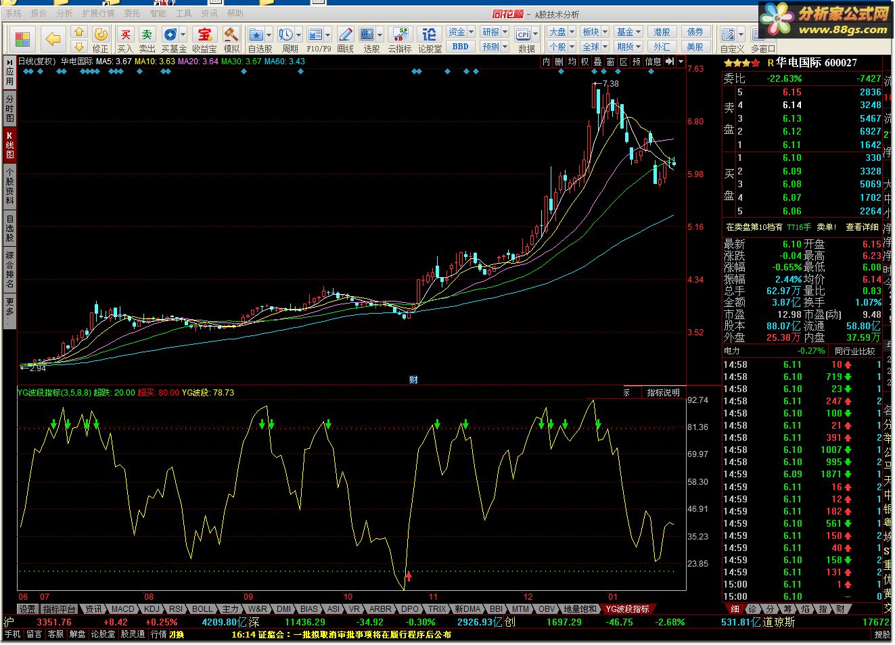Click the colorful home grid icon

coord(22,39)
